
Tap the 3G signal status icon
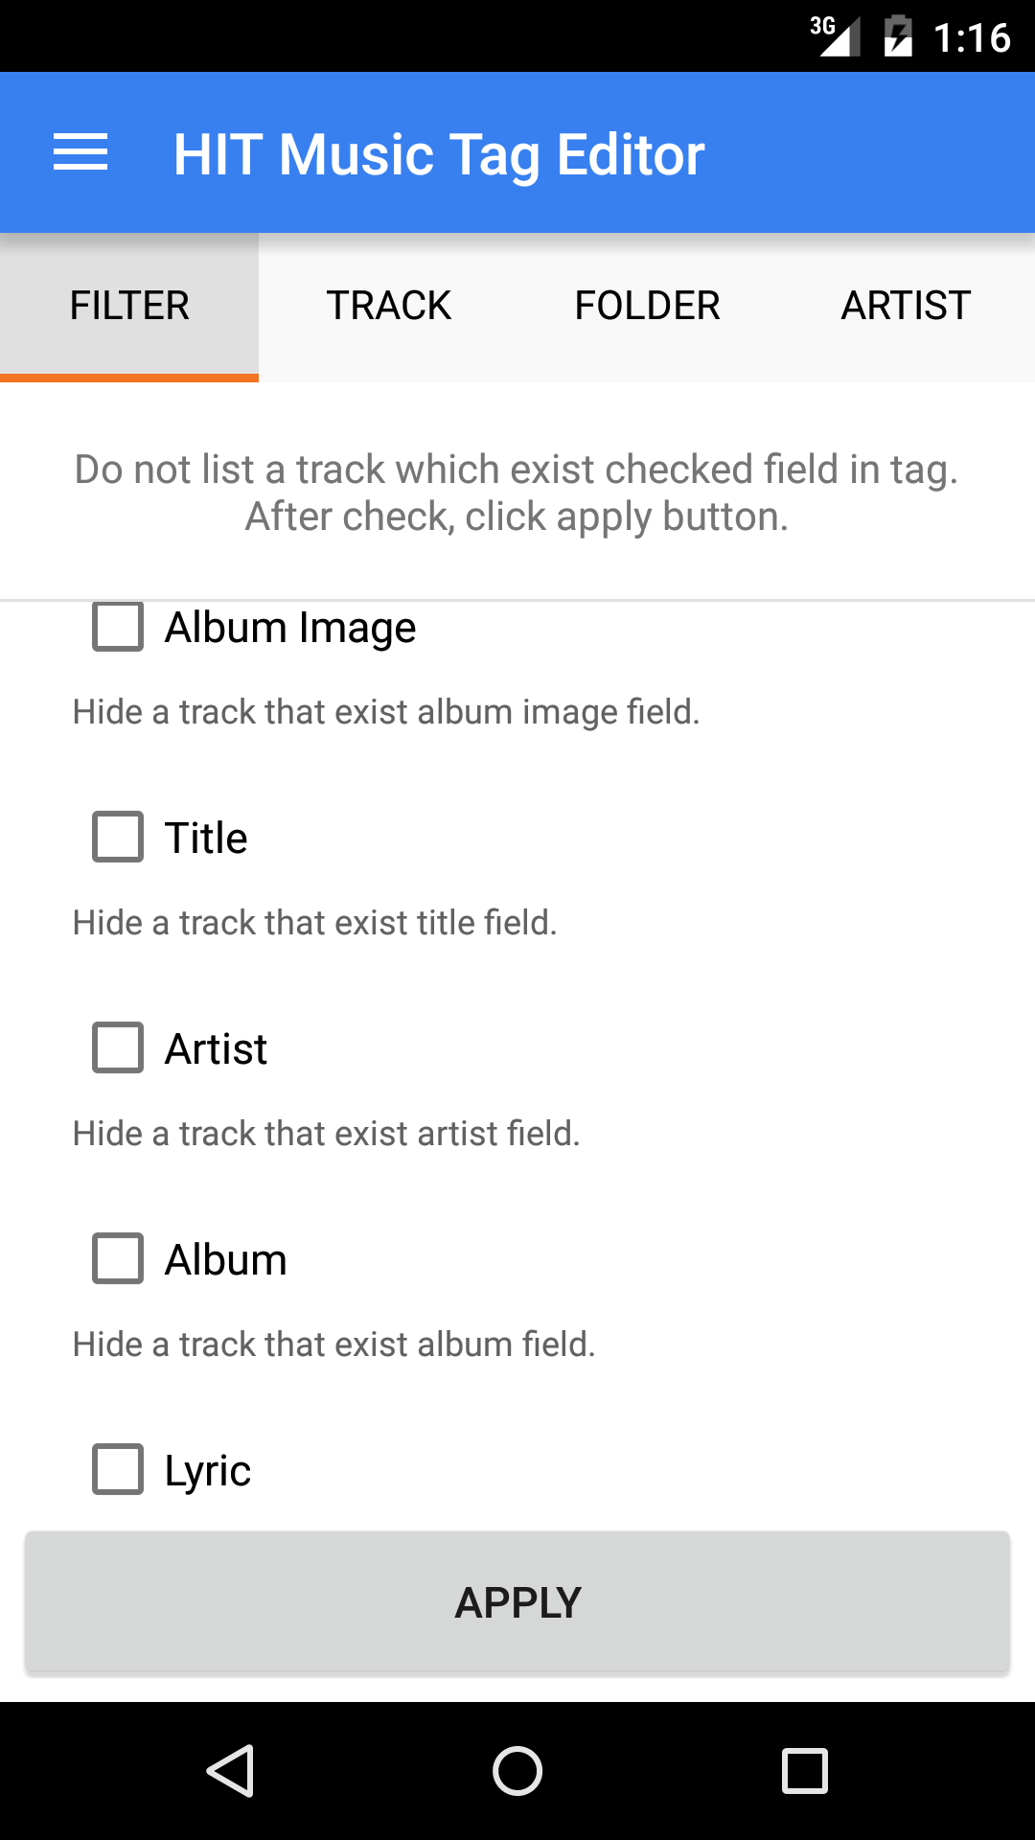pyautogui.click(x=836, y=36)
